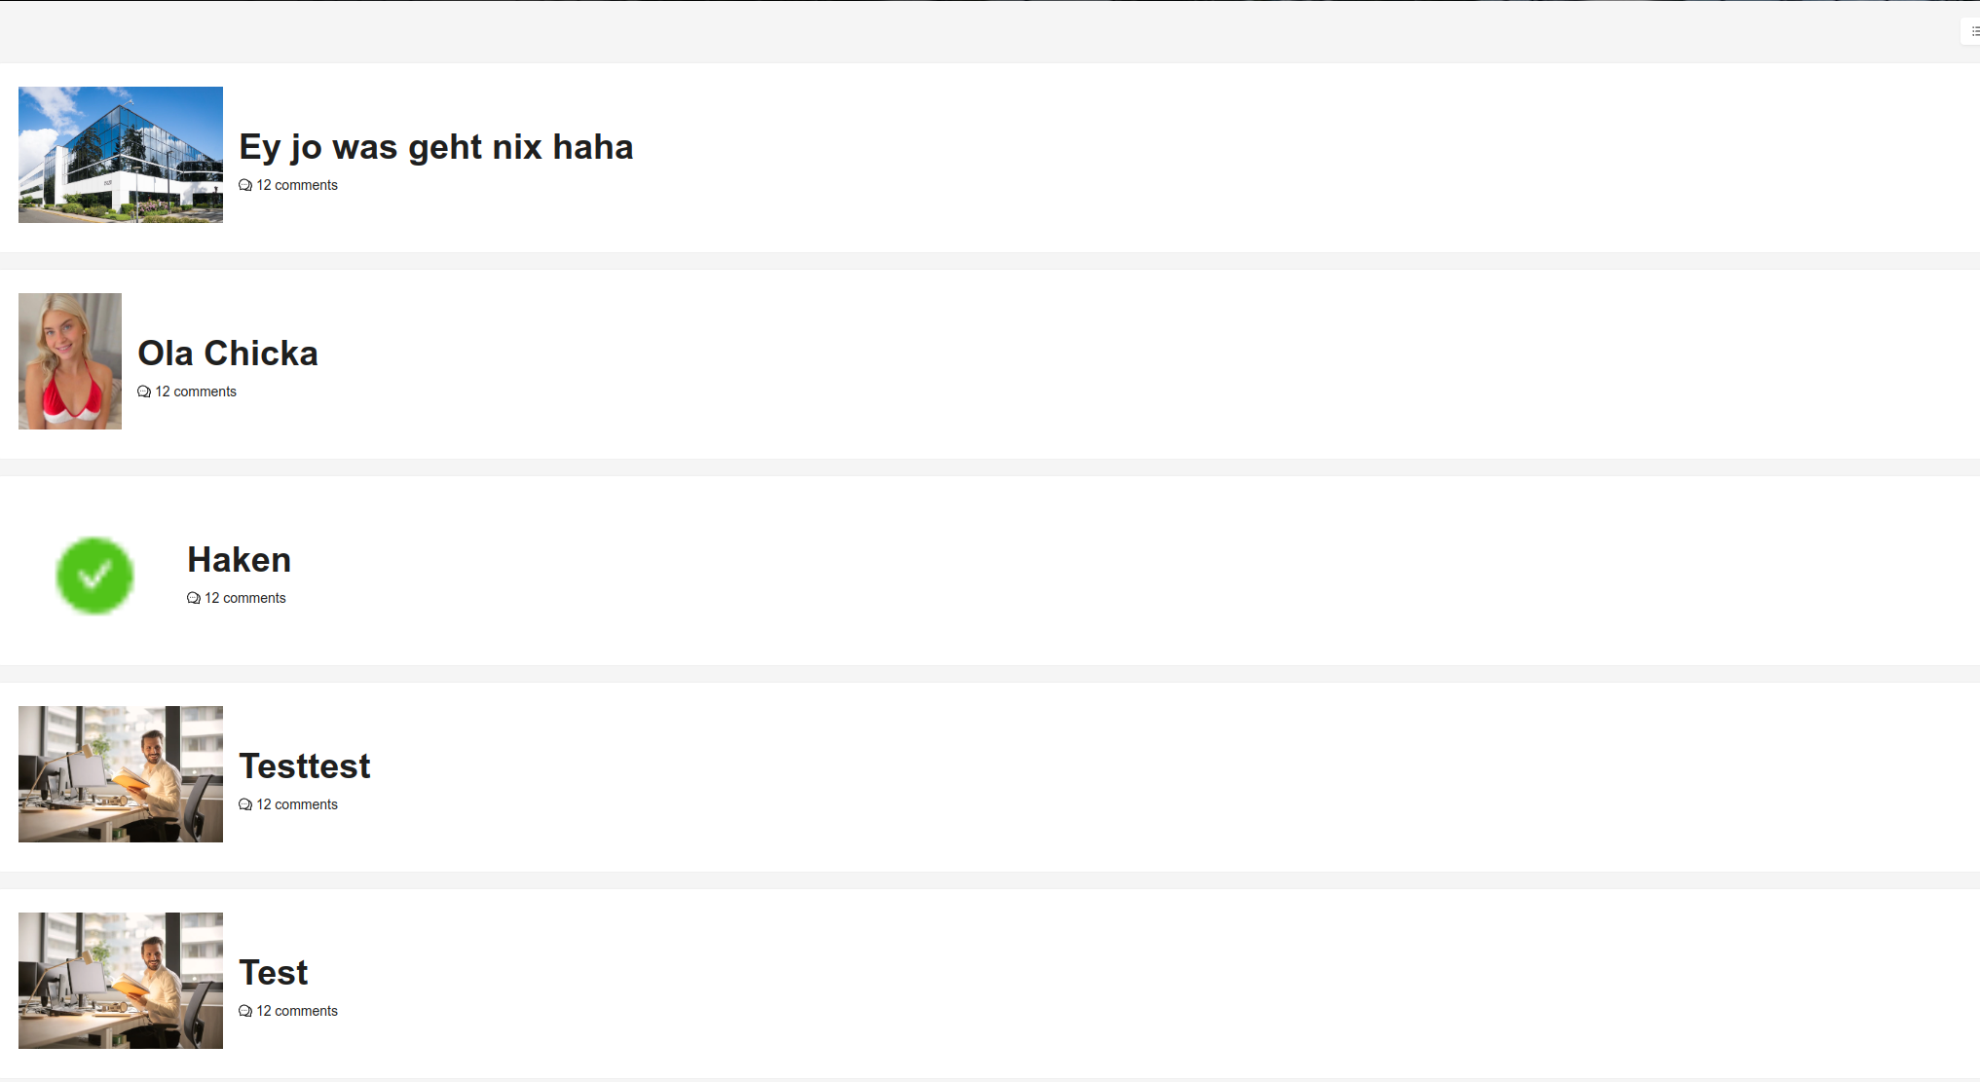
Task: Click comment bubble icon under 'Ey jo was geht nix haha'
Action: 245,185
